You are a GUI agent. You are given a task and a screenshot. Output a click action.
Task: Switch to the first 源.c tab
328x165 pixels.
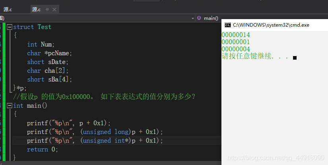tap(8, 10)
